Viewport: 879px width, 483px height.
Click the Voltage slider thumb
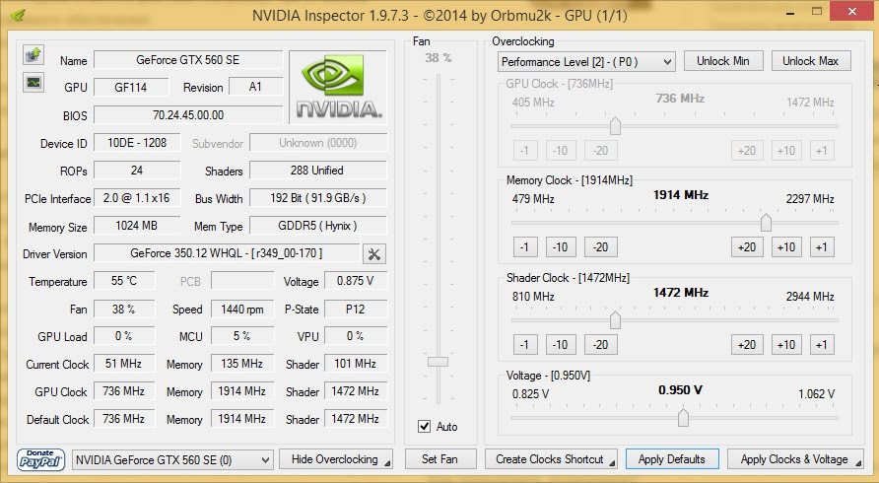click(683, 417)
